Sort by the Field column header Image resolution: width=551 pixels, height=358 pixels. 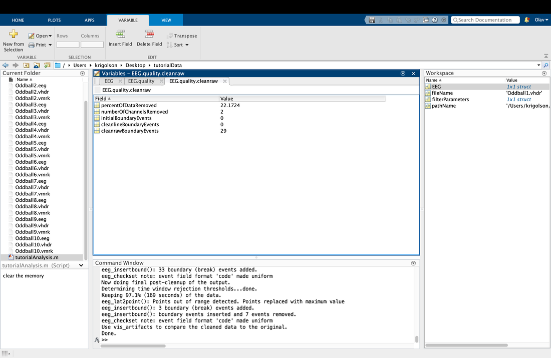[x=156, y=99]
